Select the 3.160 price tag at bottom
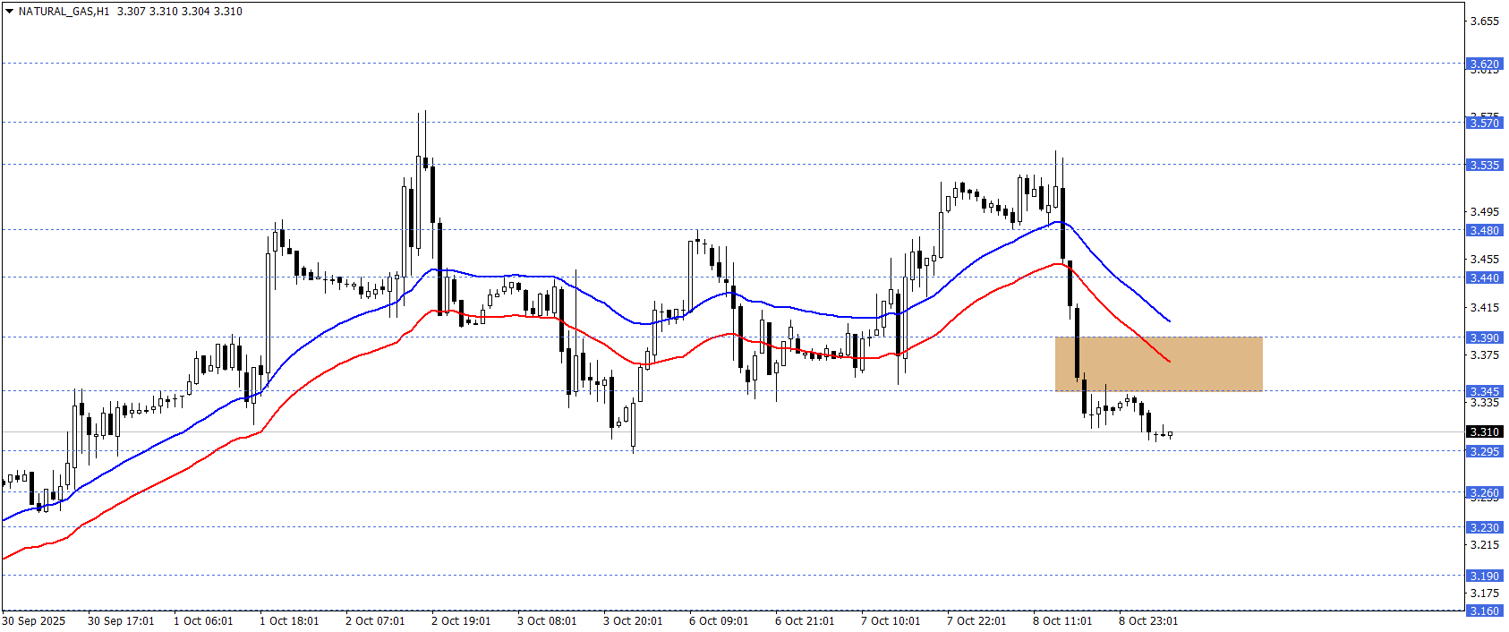 1484,611
